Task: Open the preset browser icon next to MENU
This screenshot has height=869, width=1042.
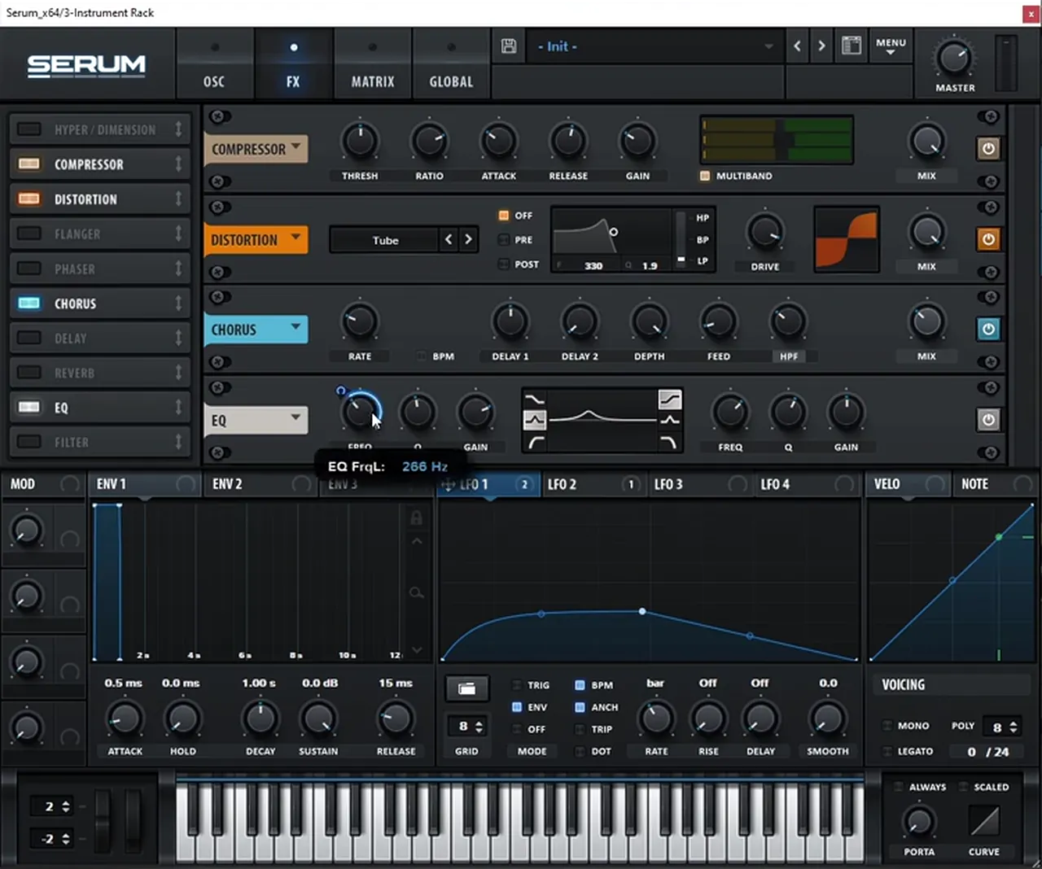Action: click(x=852, y=46)
